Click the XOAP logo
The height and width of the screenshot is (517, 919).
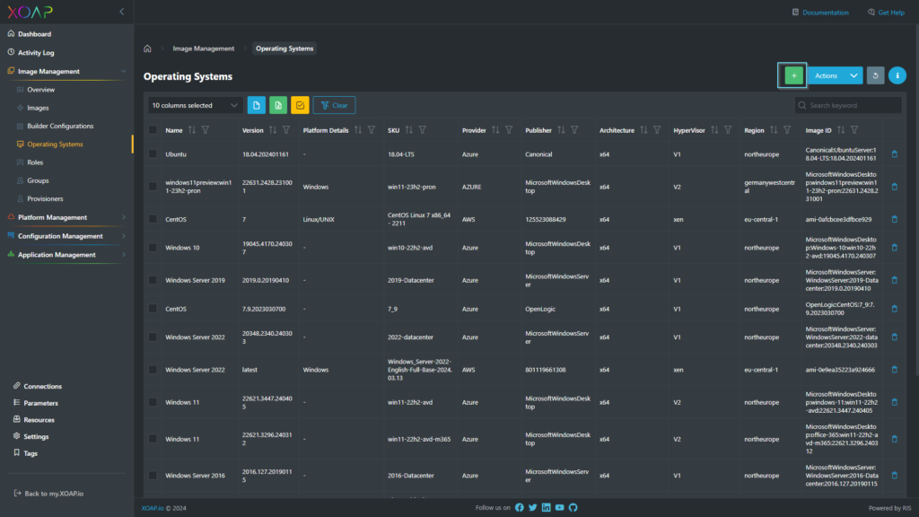coord(30,12)
